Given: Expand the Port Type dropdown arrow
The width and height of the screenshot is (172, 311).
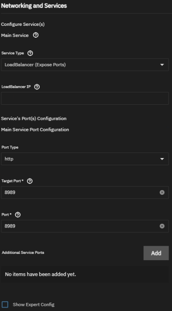Looking at the screenshot, I should tap(162, 159).
